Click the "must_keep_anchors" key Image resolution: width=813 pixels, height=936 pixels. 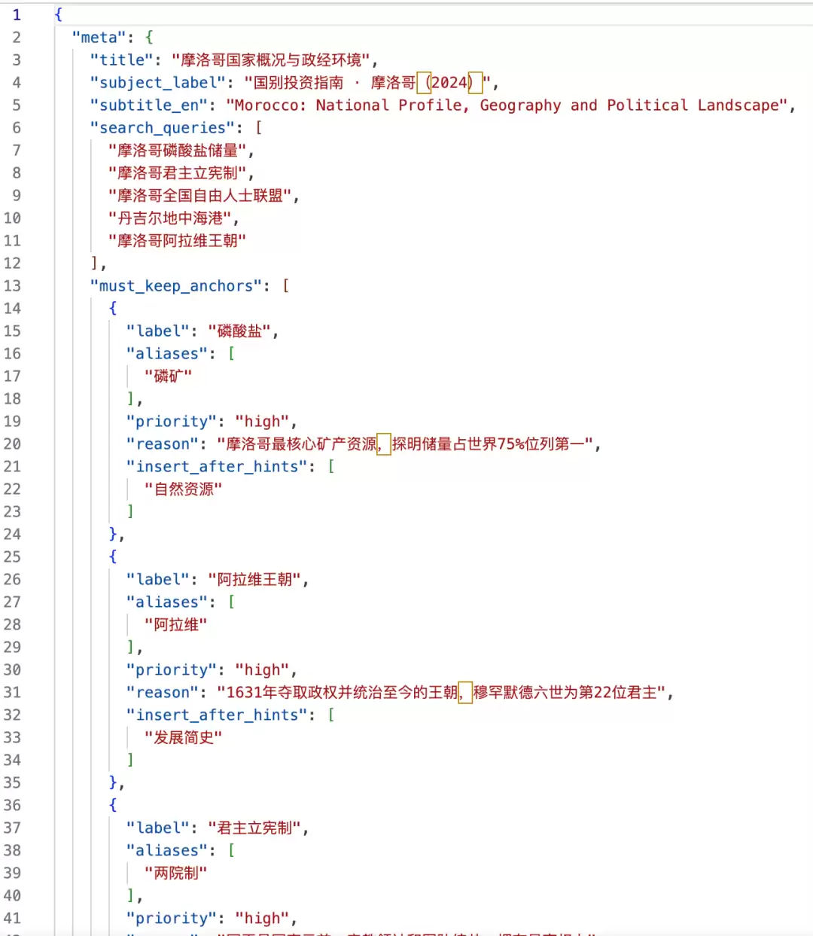pos(175,285)
